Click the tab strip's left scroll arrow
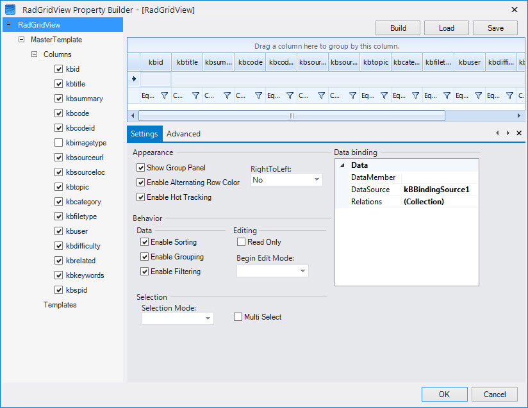Image resolution: width=528 pixels, height=408 pixels. 497,133
